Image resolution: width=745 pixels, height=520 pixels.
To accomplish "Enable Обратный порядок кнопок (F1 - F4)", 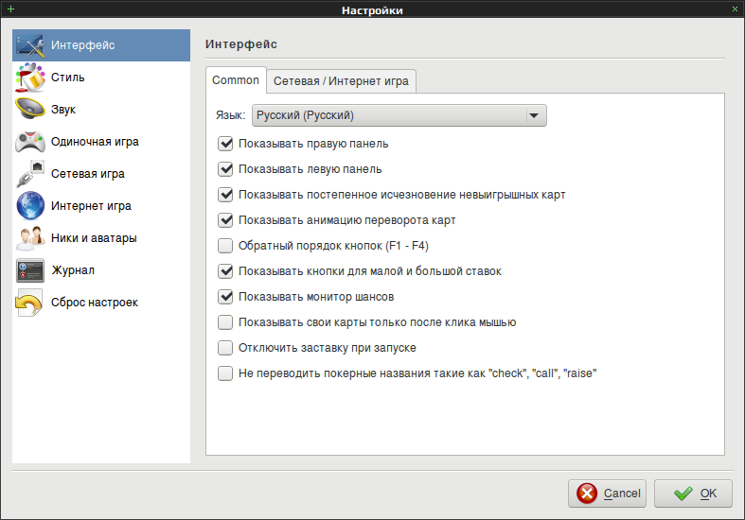I will 225,245.
